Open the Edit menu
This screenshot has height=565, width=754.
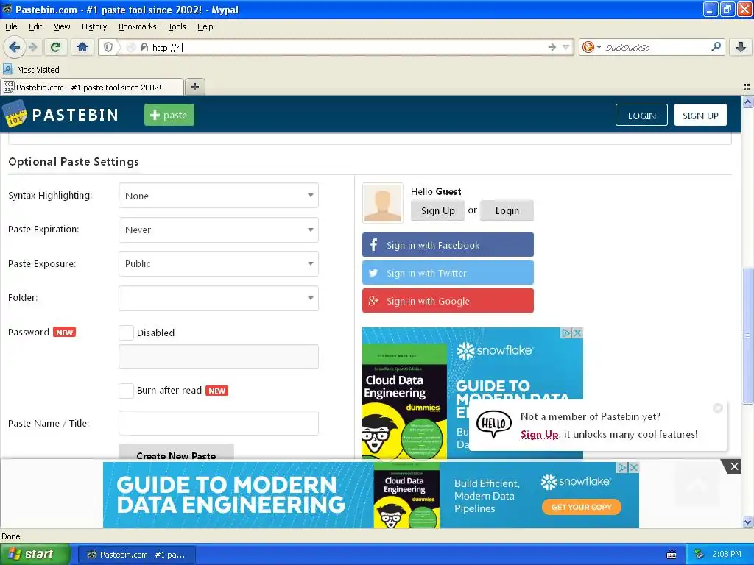[x=35, y=26]
